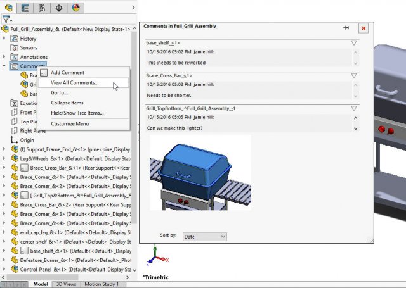Screen dimensions: 406x288
Task: Select the Comments folder icon
Action: pos(14,66)
